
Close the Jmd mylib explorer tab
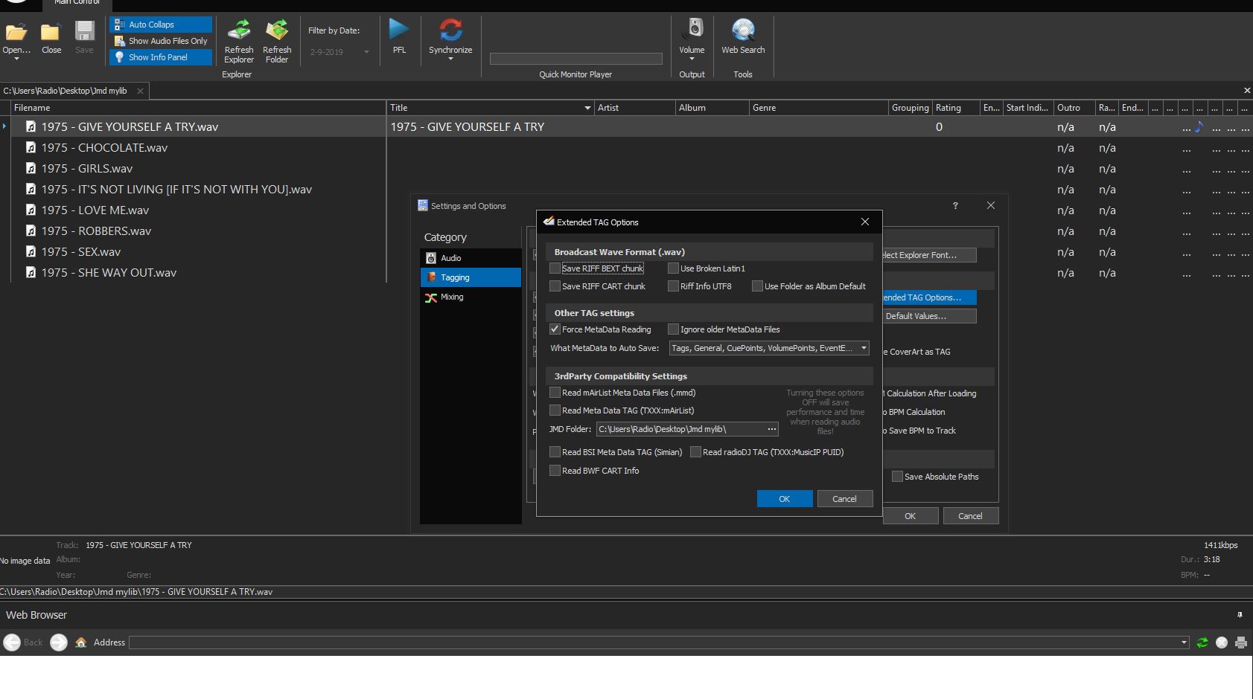click(140, 91)
